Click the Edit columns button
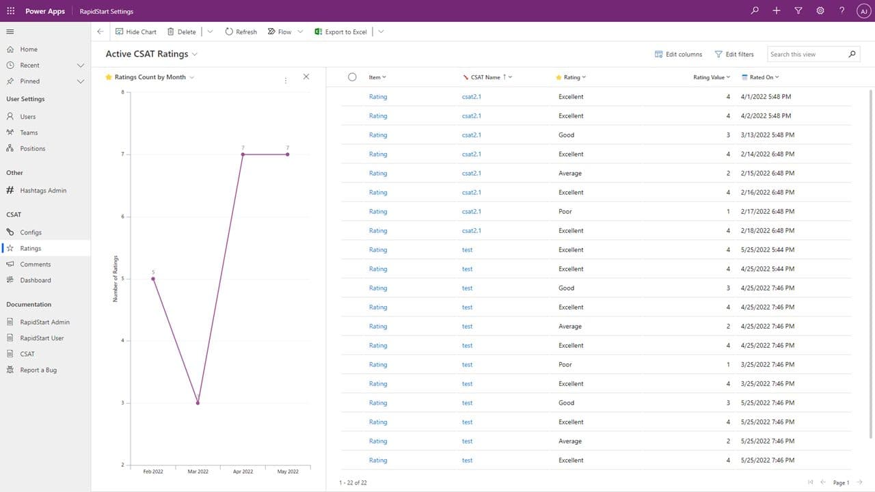The image size is (875, 492). [x=678, y=54]
